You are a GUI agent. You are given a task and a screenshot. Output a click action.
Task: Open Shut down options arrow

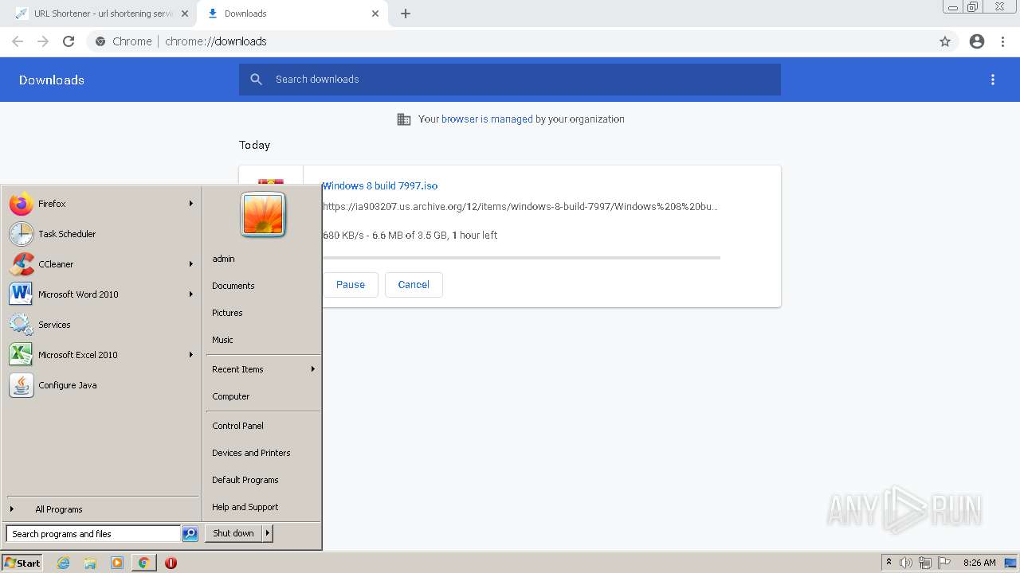[268, 533]
